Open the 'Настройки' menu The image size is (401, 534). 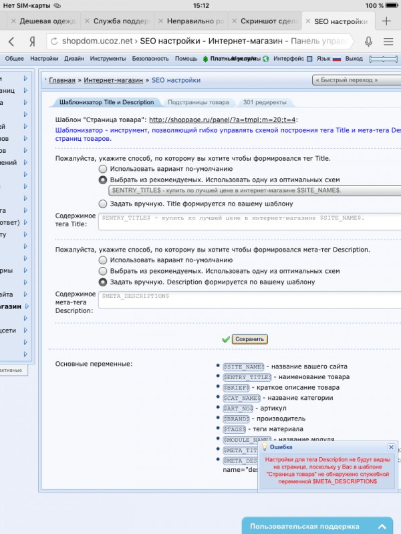(x=44, y=59)
